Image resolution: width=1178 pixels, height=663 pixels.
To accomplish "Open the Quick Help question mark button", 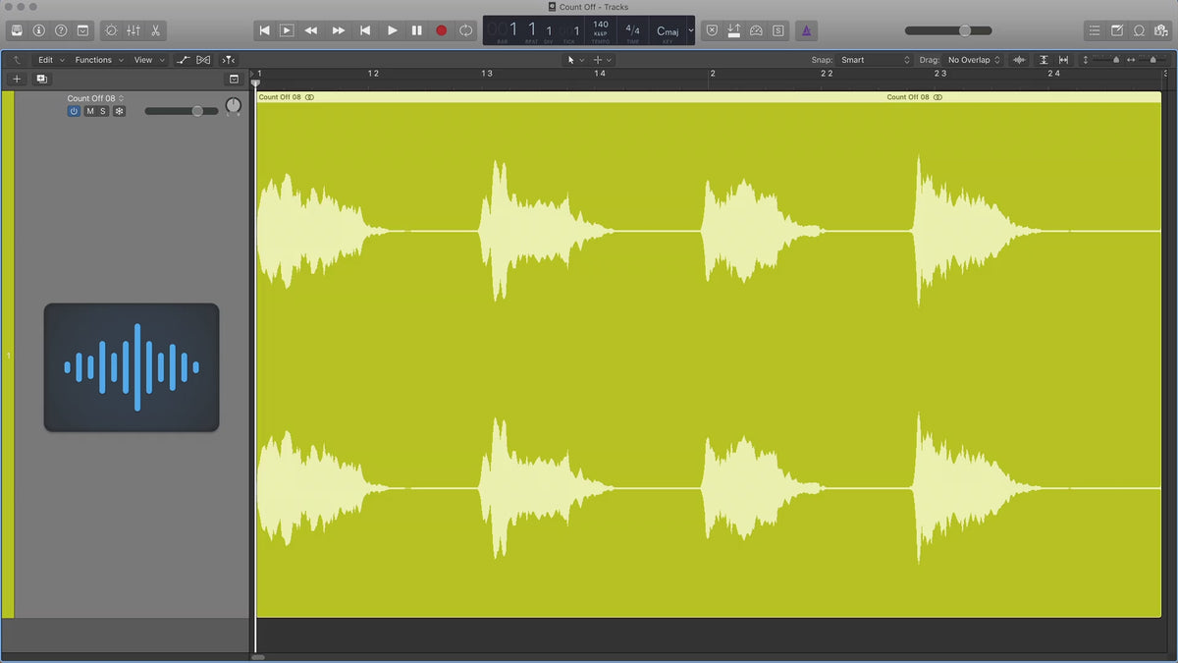I will pyautogui.click(x=61, y=30).
